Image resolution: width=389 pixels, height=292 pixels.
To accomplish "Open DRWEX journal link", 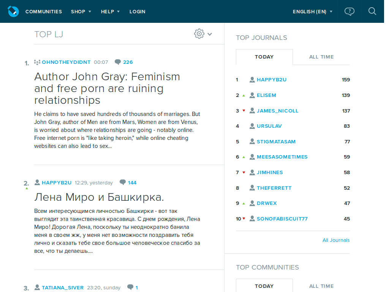I will [x=267, y=203].
